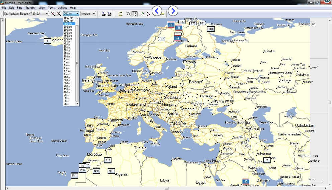Image resolution: width=332 pixels, height=190 pixels.
Task: Expand the left data panel arrow
Action: point(2,20)
